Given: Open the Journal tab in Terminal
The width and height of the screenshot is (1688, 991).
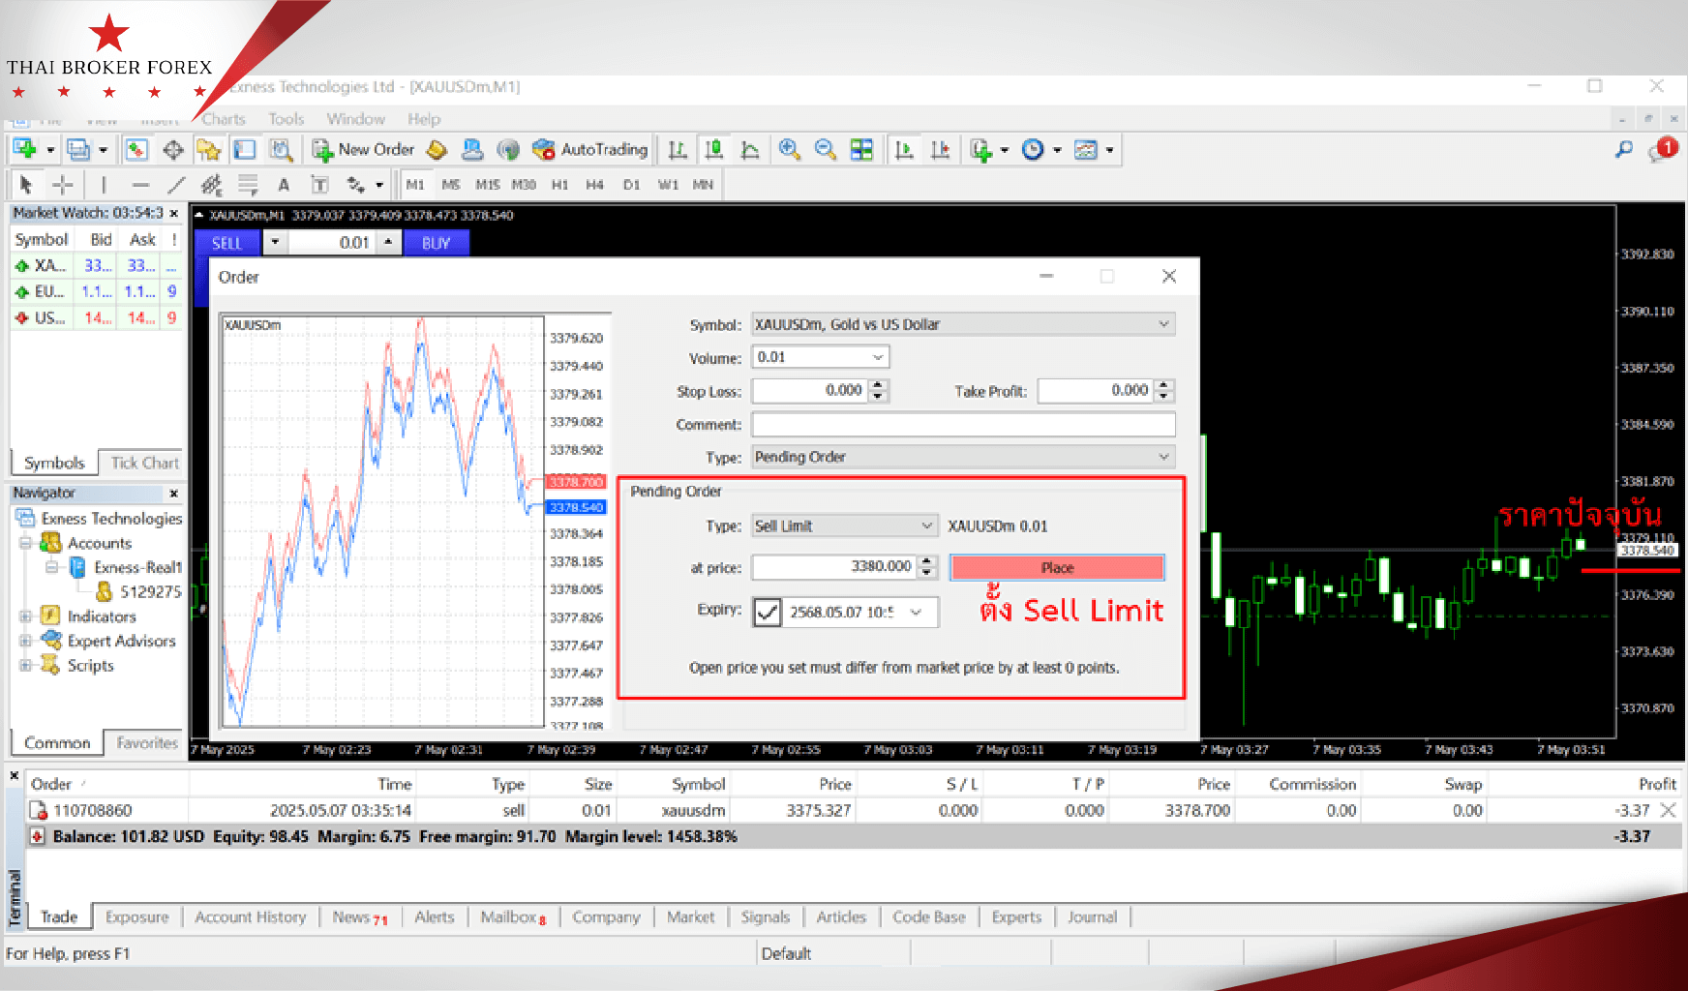Looking at the screenshot, I should tap(1092, 916).
